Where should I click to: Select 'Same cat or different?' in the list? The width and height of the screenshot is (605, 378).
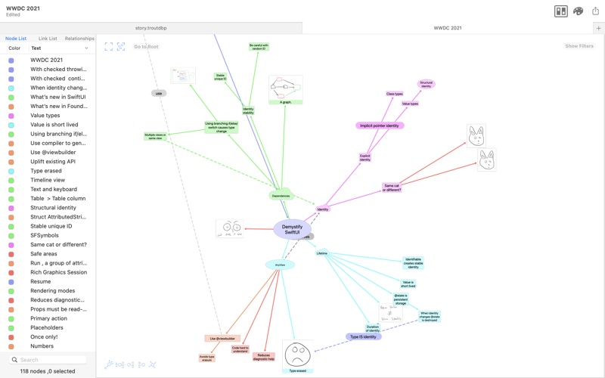tap(59, 245)
